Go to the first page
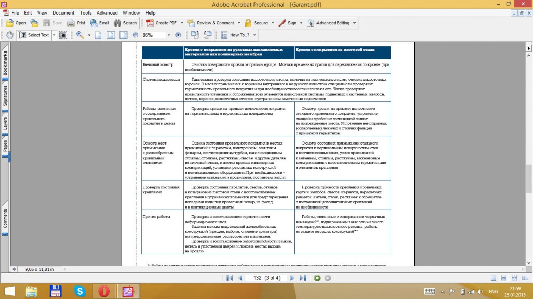533x299 pixels. tap(230, 278)
